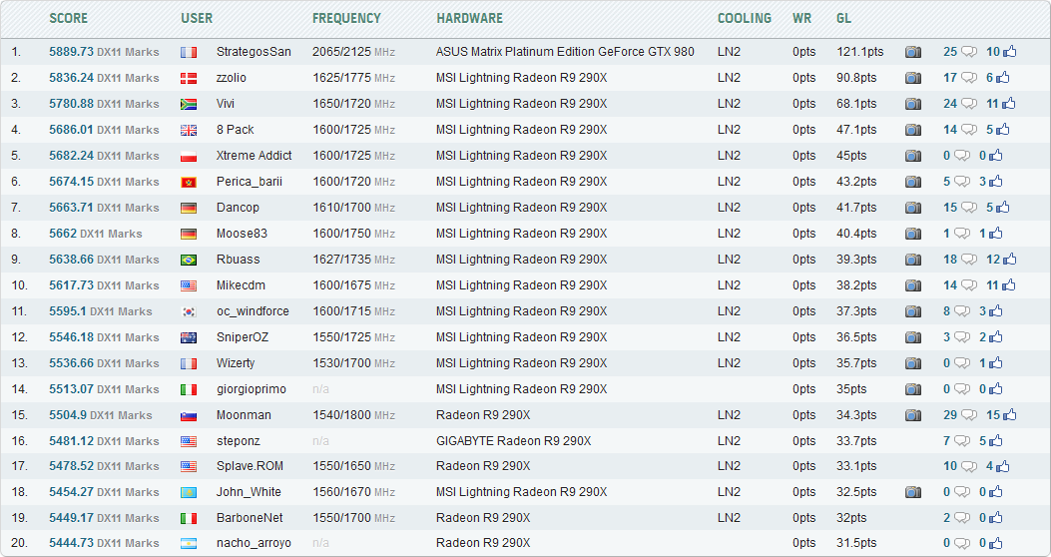The width and height of the screenshot is (1051, 557).
Task: Click thumbs-up for zzolio's submission
Action: coord(1003,78)
